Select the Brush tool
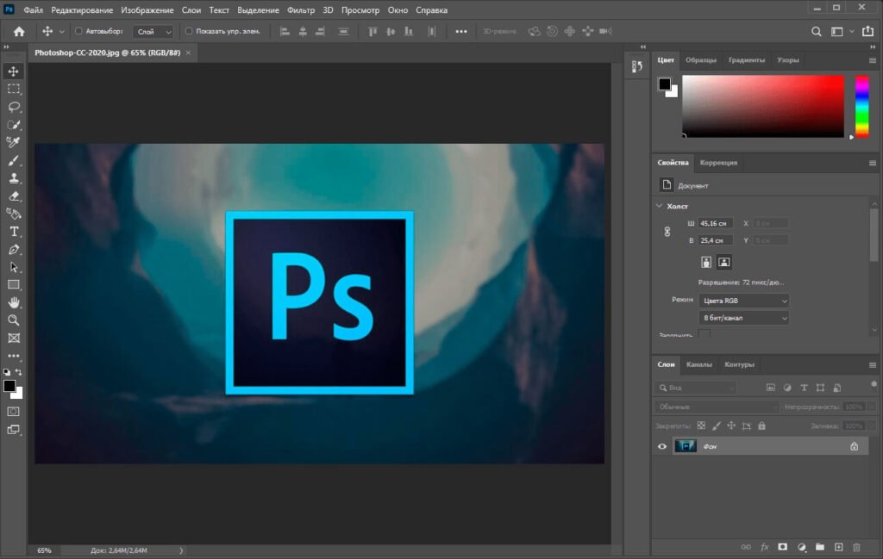883x559 pixels. (x=14, y=160)
